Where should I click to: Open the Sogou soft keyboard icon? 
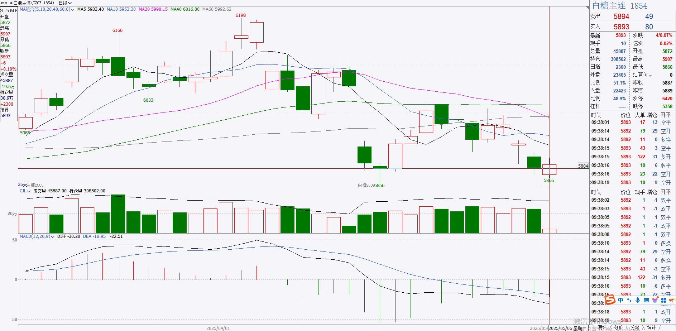coord(646,300)
